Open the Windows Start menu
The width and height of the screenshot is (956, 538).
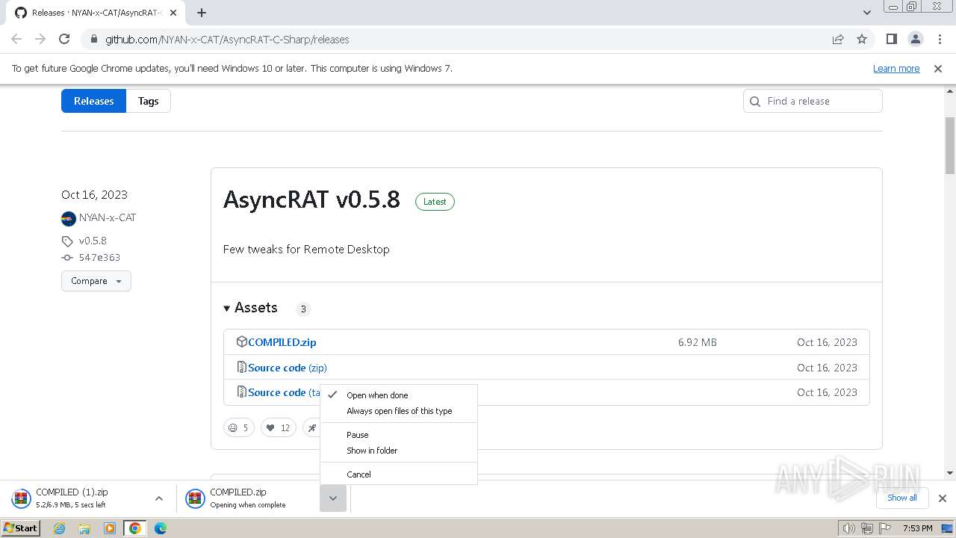21,528
